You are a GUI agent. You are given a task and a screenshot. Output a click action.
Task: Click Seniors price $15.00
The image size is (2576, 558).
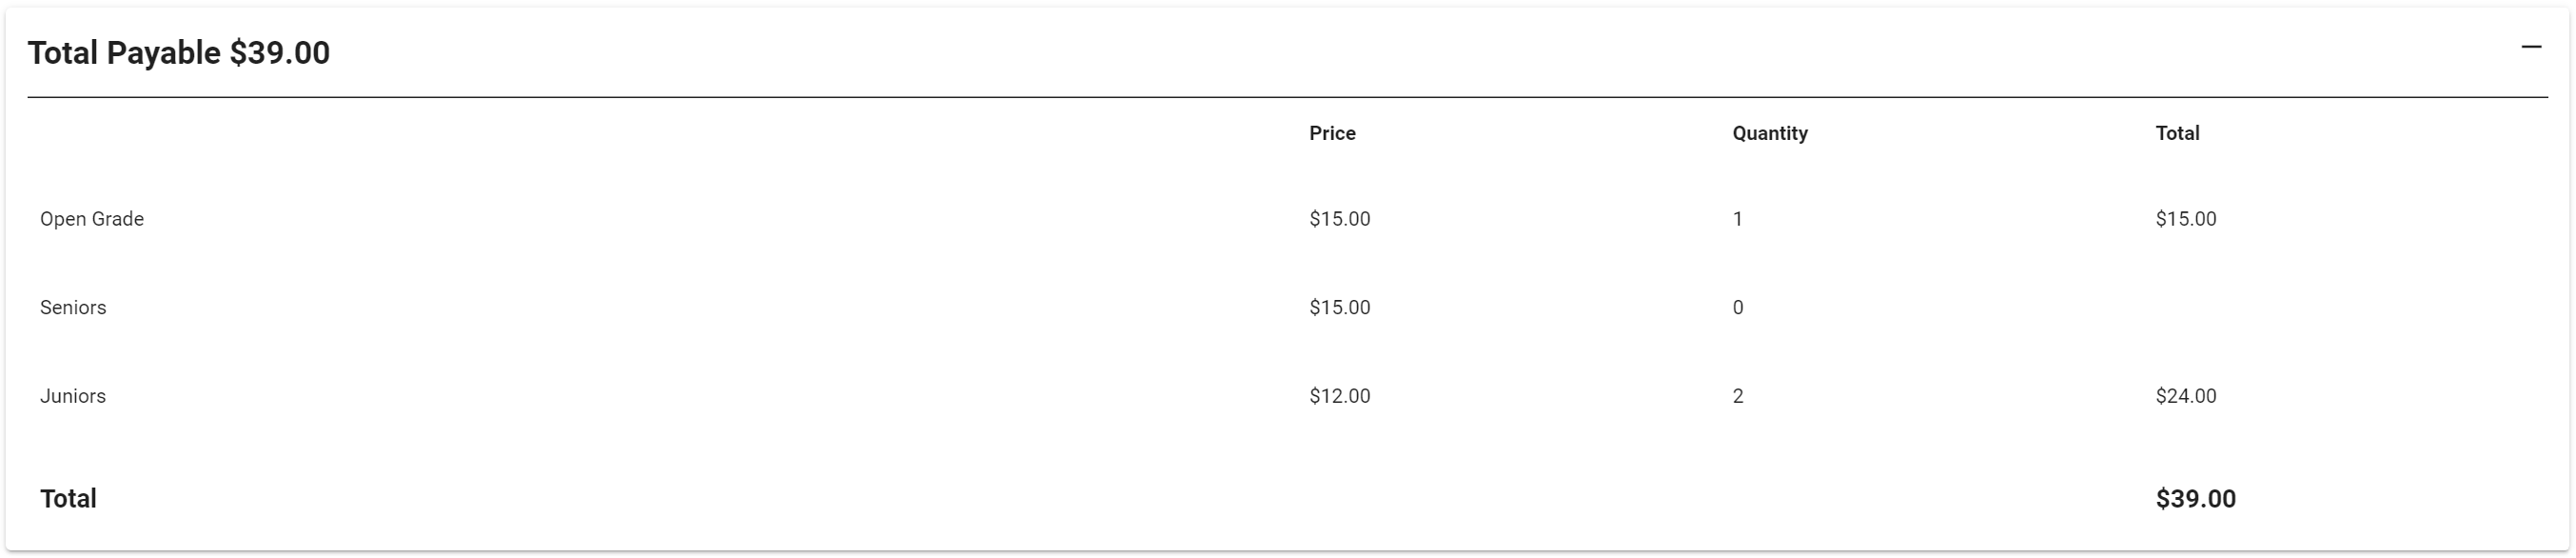1340,308
